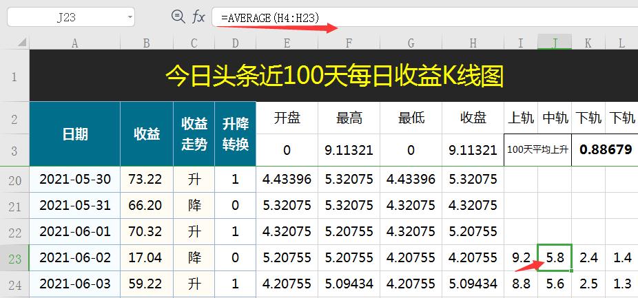
Task: Select column F header
Action: click(x=349, y=43)
